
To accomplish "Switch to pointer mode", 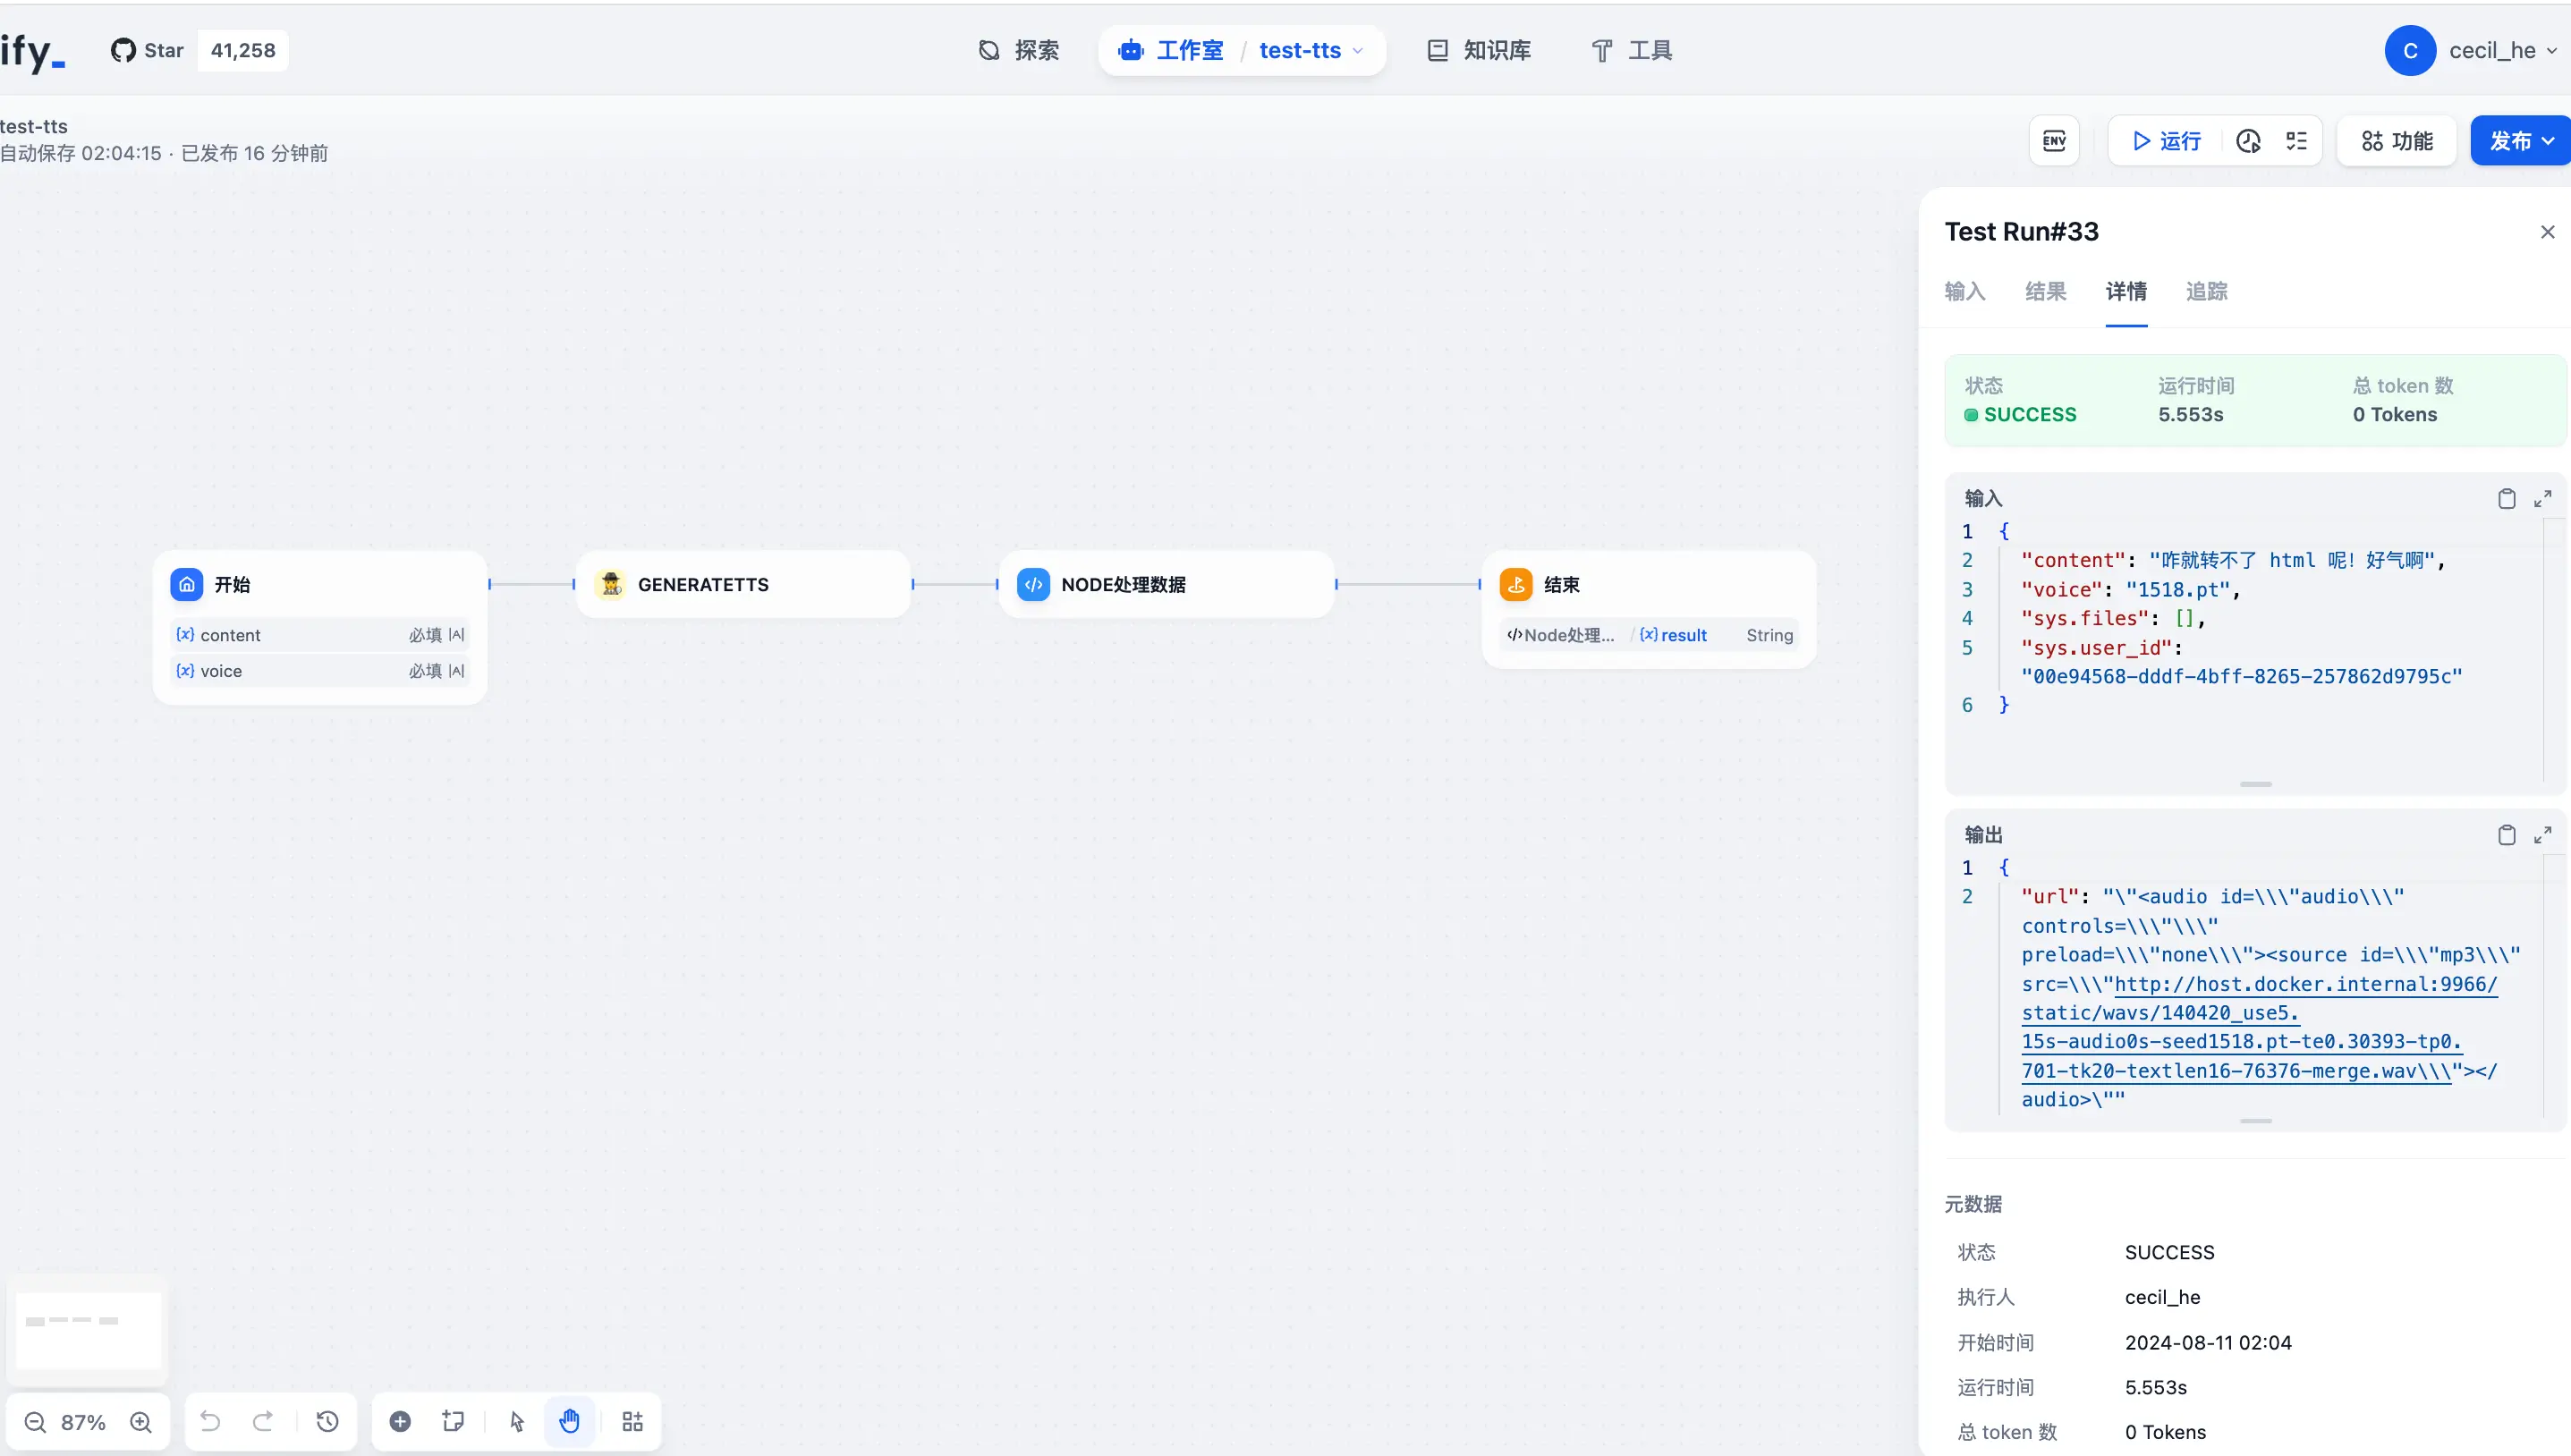I will point(517,1422).
